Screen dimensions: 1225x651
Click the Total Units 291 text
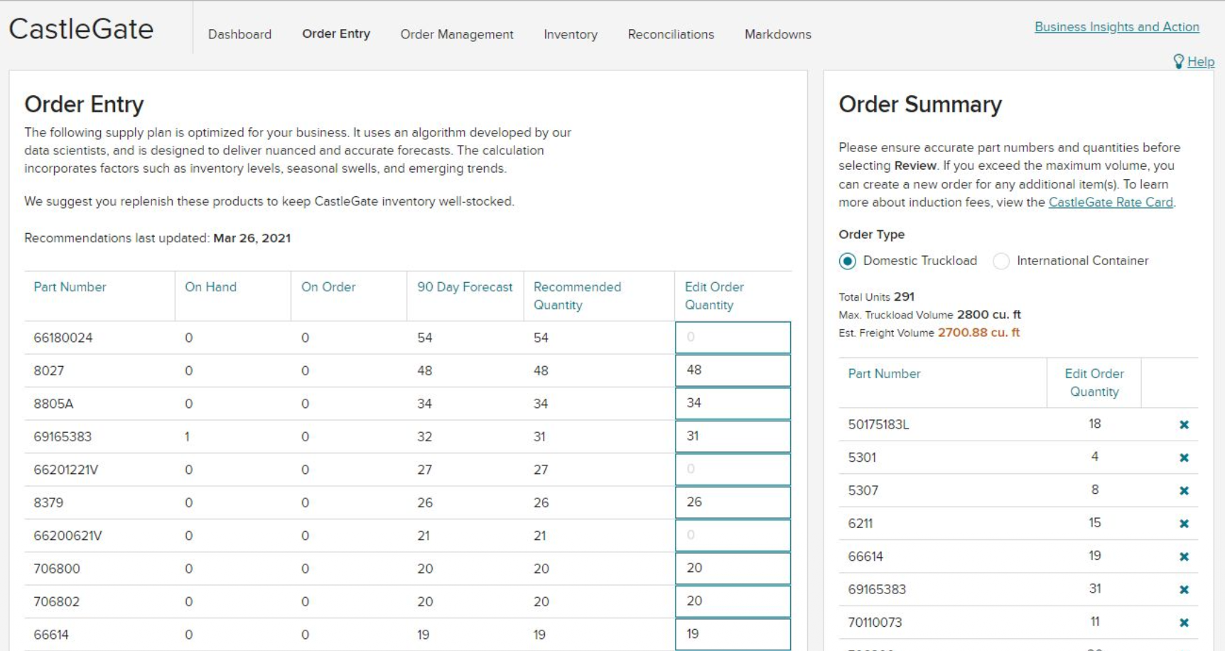point(876,297)
